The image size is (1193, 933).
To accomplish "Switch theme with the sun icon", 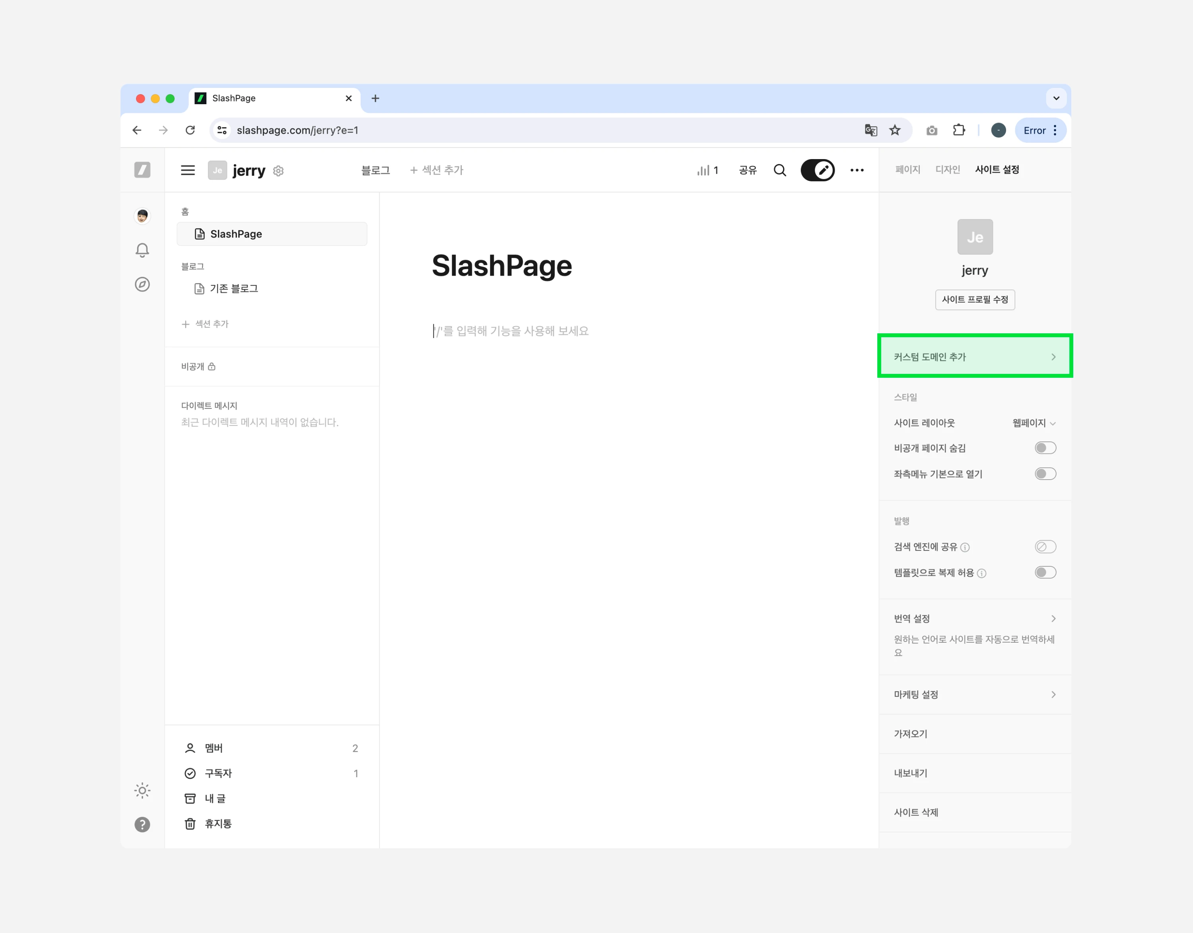I will [x=142, y=791].
